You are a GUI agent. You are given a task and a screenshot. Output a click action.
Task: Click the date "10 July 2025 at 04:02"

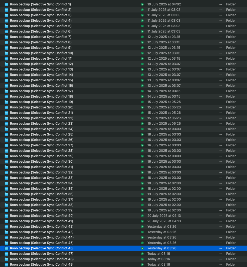164,4
